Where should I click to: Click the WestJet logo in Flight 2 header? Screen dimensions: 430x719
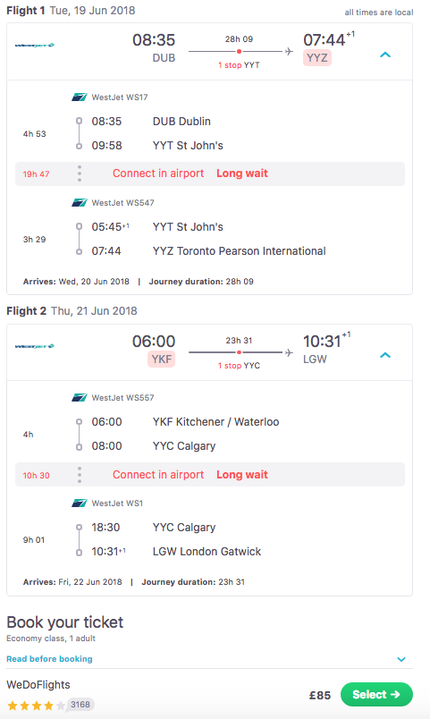tap(35, 346)
